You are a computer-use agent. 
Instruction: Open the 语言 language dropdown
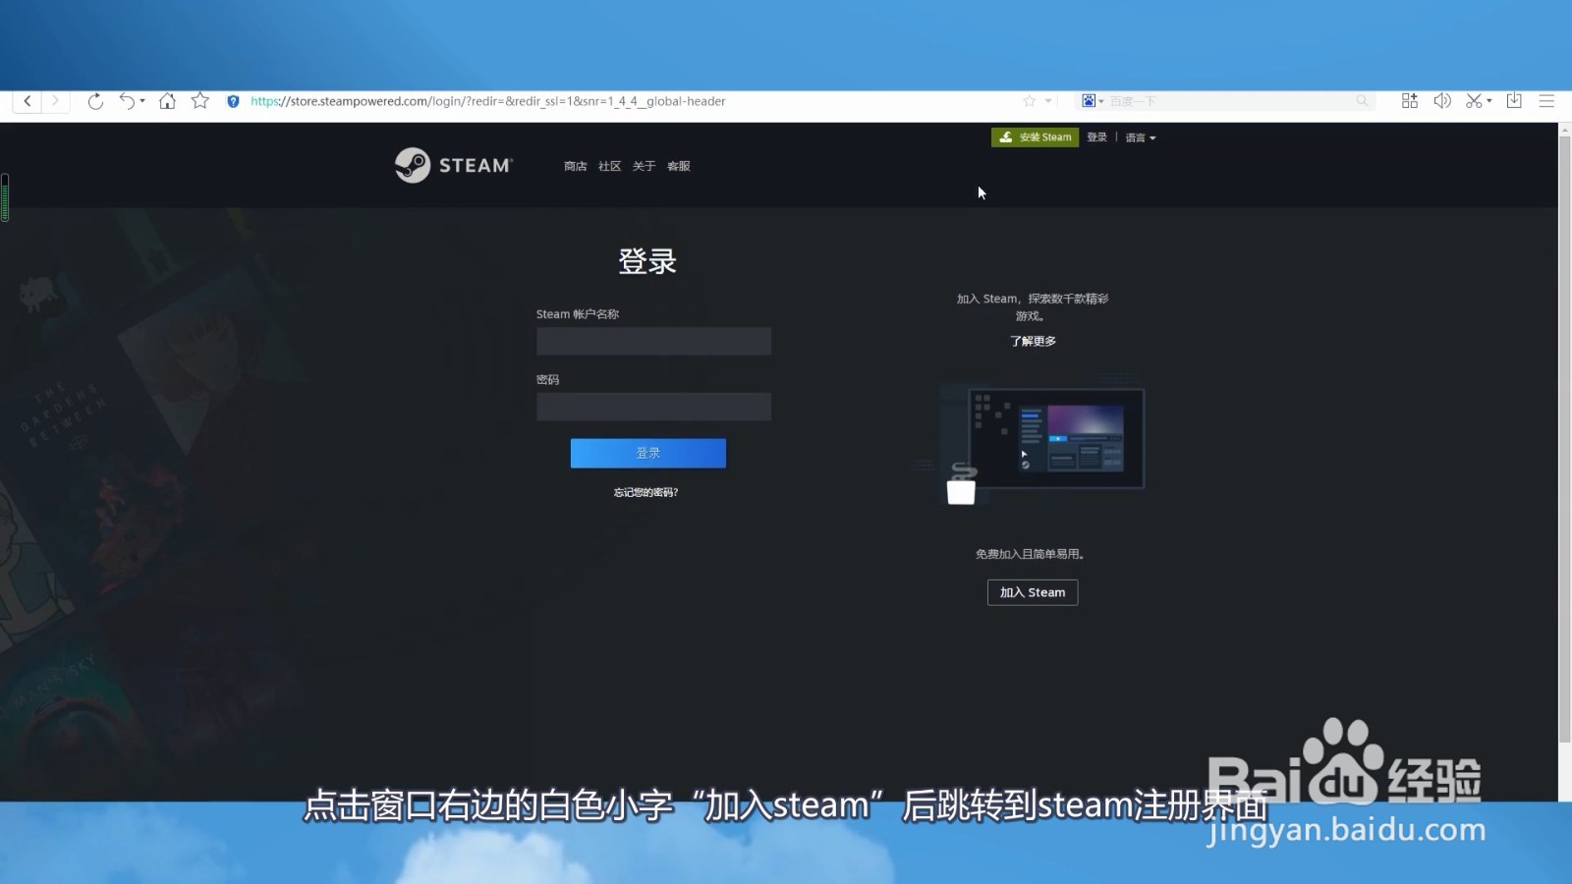1141,138
